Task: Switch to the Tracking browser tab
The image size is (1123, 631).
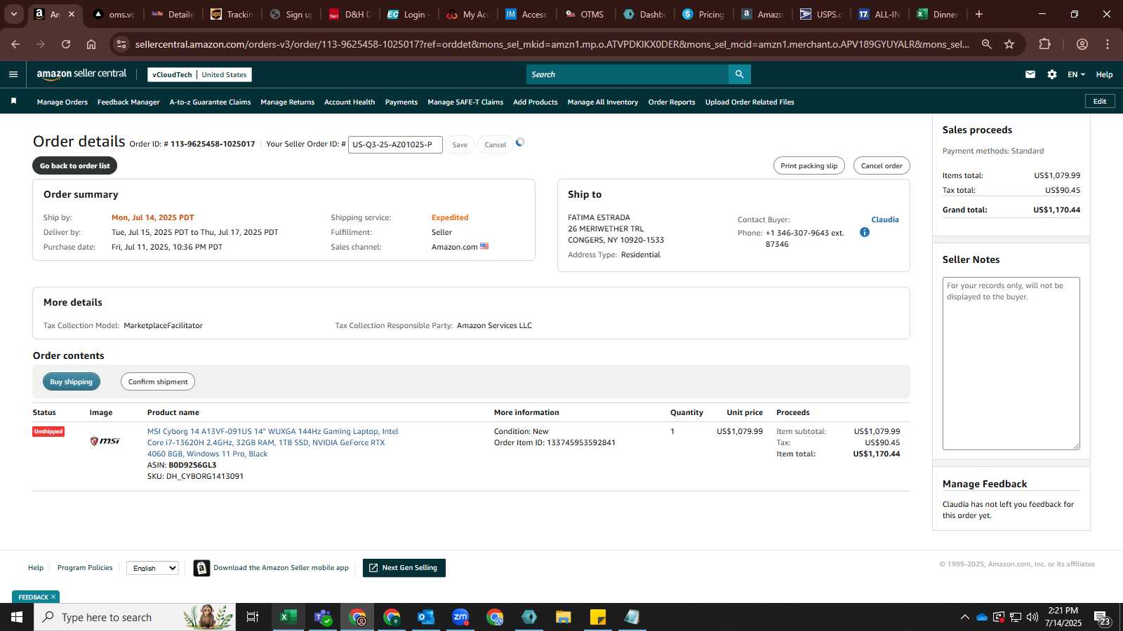Action: click(x=232, y=14)
